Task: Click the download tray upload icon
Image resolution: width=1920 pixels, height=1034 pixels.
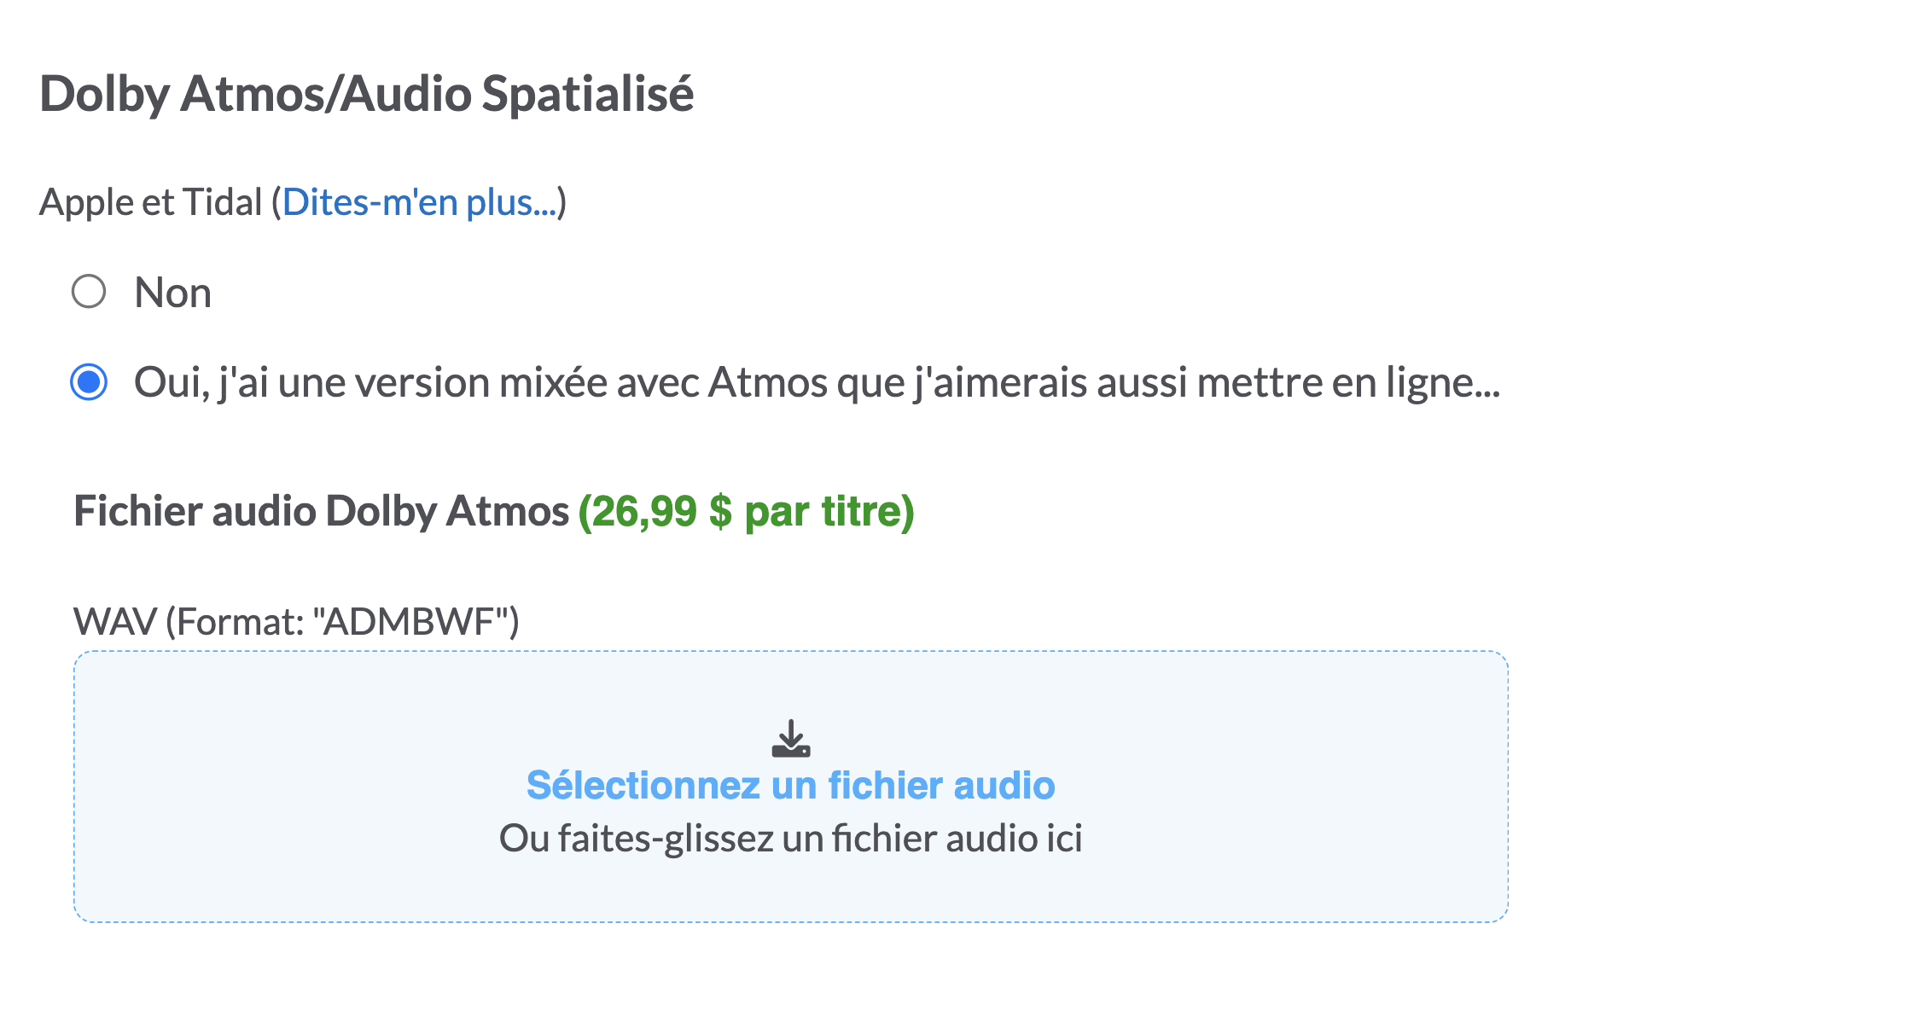Action: pyautogui.click(x=791, y=739)
